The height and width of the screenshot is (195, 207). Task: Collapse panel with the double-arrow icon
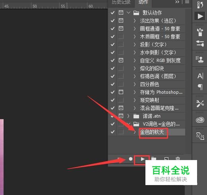click(177, 2)
